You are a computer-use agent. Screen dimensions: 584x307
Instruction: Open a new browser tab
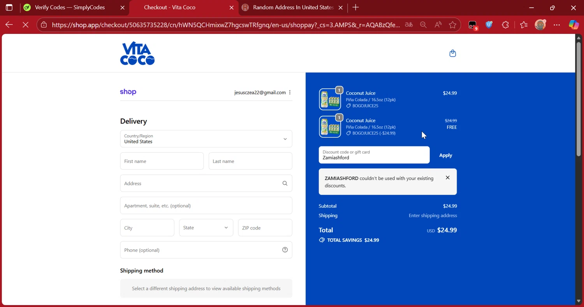355,7
